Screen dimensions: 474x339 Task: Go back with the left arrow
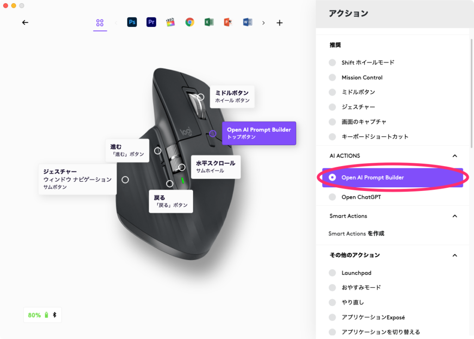pyautogui.click(x=25, y=22)
